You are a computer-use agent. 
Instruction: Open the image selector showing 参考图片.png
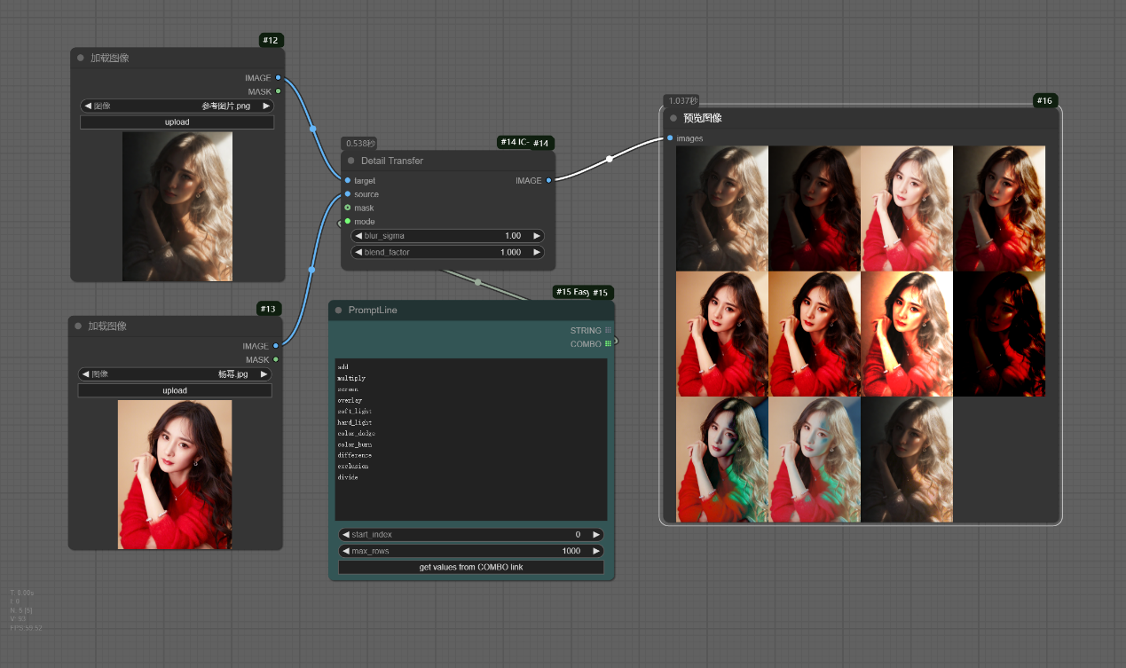(177, 106)
